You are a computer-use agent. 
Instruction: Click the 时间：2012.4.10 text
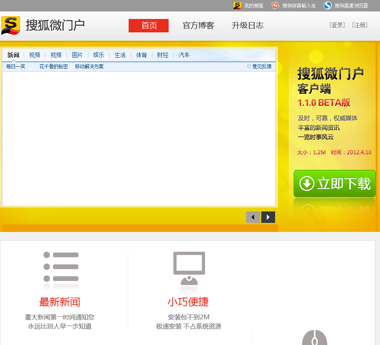(351, 153)
